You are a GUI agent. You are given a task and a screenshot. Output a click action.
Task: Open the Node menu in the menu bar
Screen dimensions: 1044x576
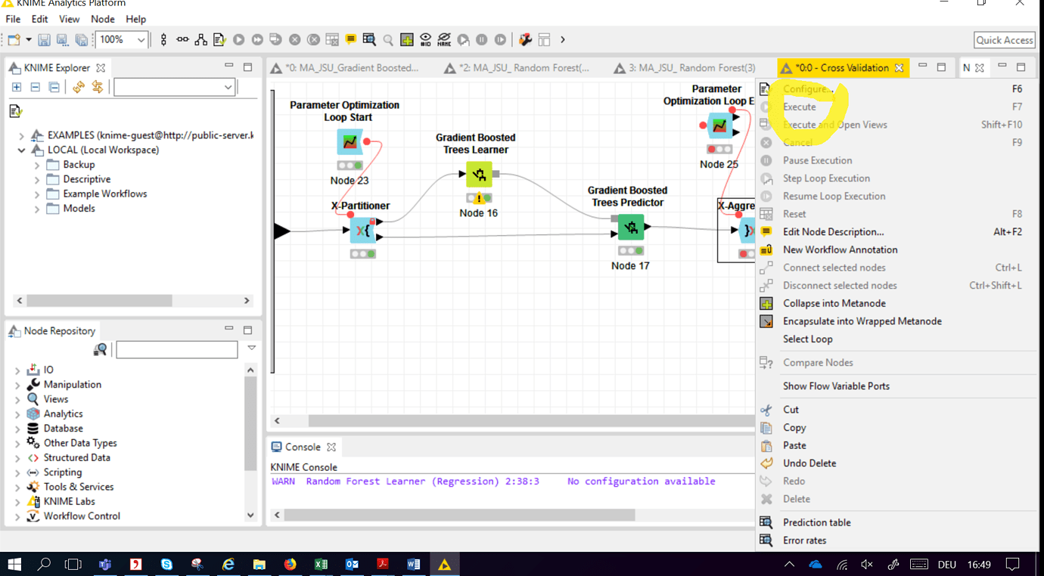[x=103, y=19]
